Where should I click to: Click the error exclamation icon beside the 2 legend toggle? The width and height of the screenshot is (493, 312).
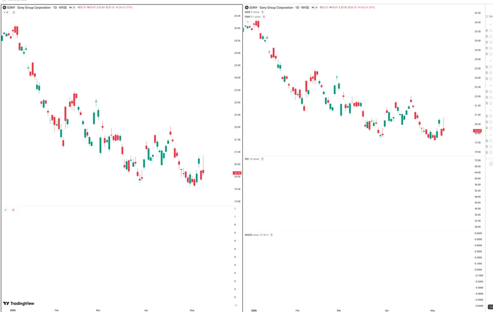(14, 13)
